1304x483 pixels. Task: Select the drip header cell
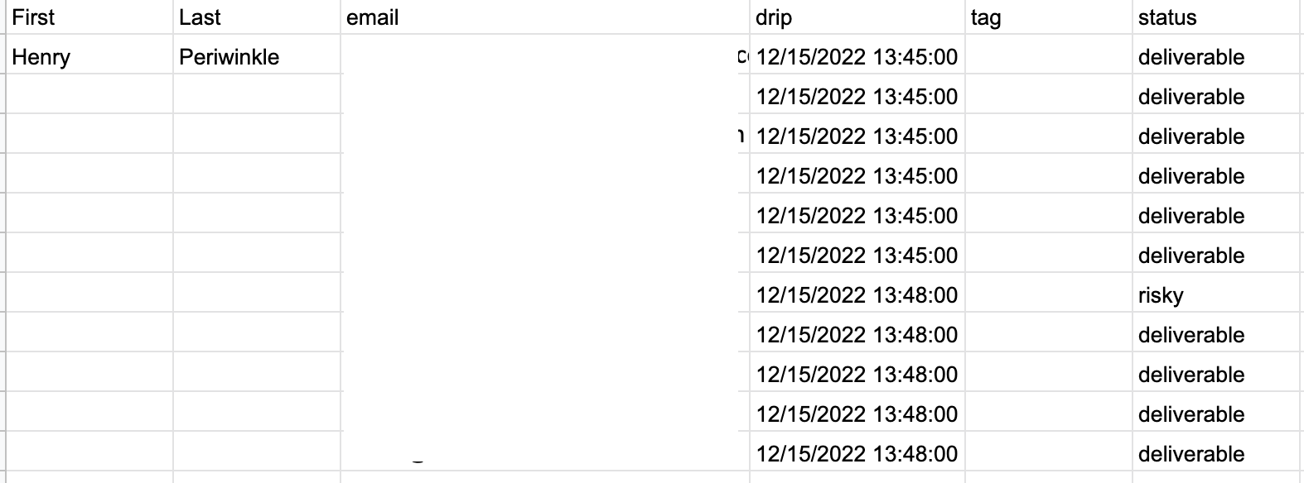(x=857, y=17)
